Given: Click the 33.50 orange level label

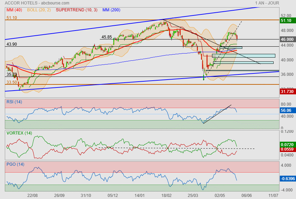Looking at the screenshot, I should [x=12, y=82].
